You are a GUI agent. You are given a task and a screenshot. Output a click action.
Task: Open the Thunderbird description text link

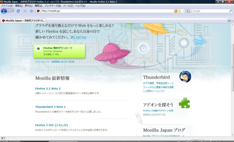[158, 87]
